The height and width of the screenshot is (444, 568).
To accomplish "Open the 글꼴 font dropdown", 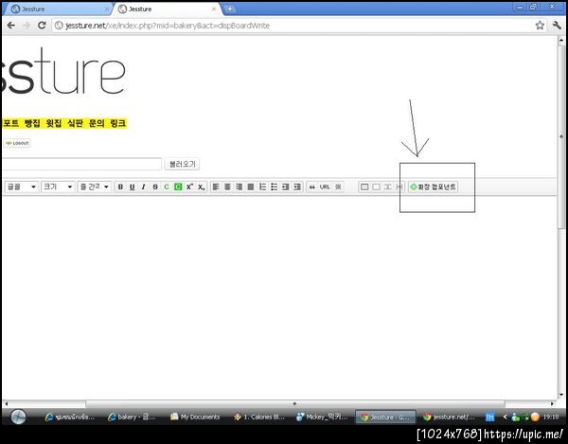I will pos(22,186).
